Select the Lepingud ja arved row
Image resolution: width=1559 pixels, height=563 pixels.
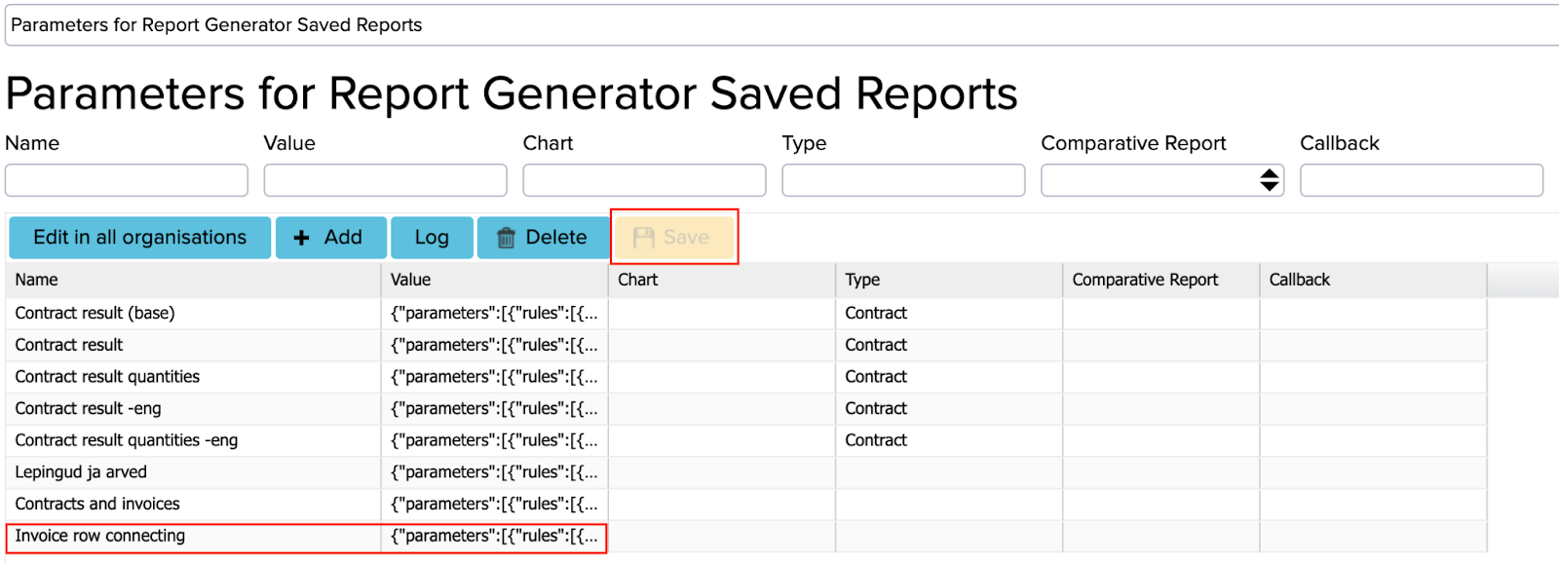pyautogui.click(x=81, y=472)
